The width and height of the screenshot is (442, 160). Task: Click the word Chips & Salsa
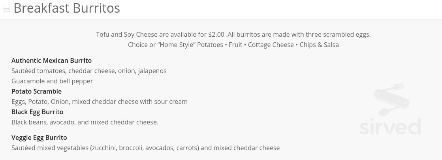(x=319, y=45)
